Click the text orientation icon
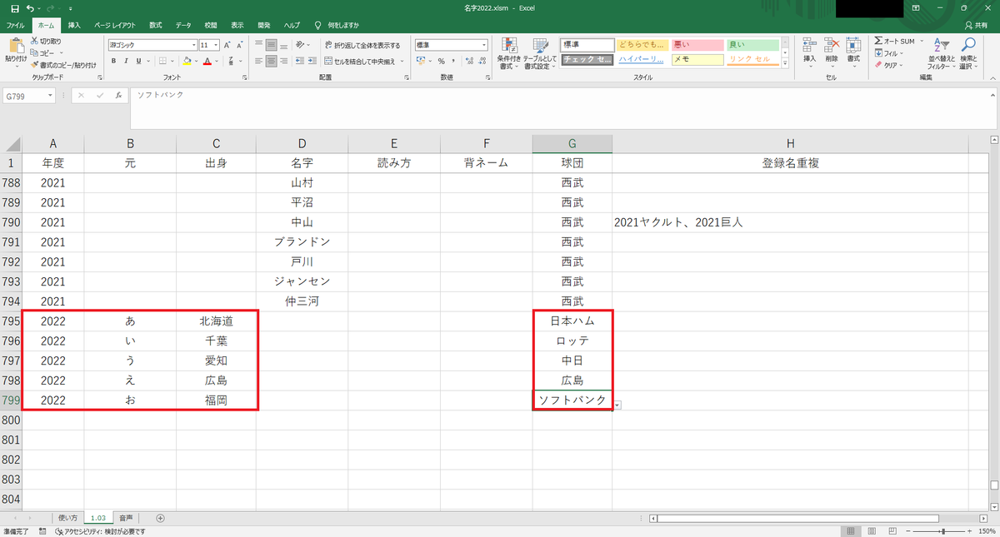1000x537 pixels. click(x=300, y=45)
